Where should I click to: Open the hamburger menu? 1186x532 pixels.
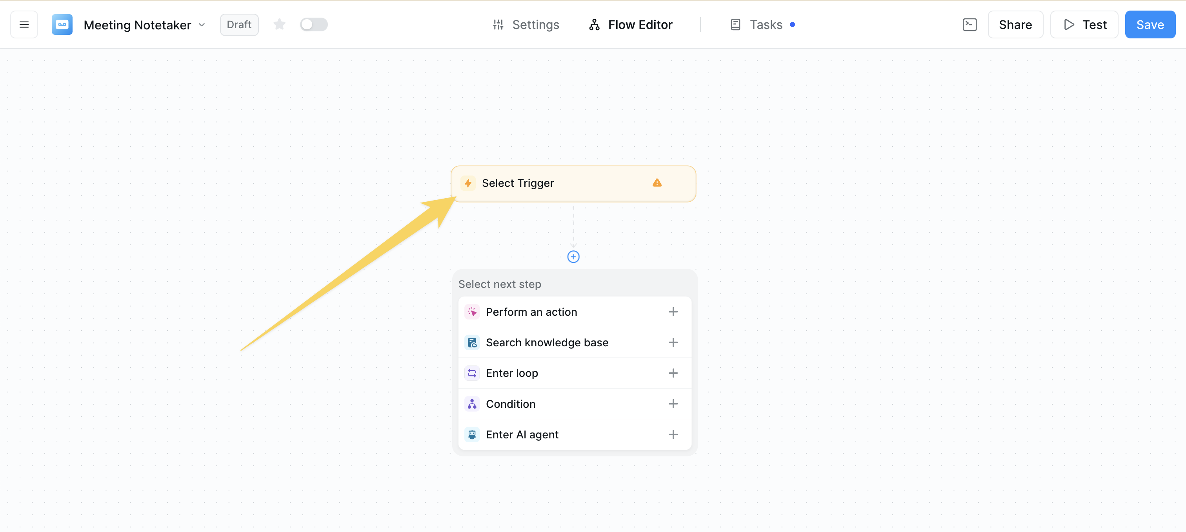pyautogui.click(x=24, y=24)
